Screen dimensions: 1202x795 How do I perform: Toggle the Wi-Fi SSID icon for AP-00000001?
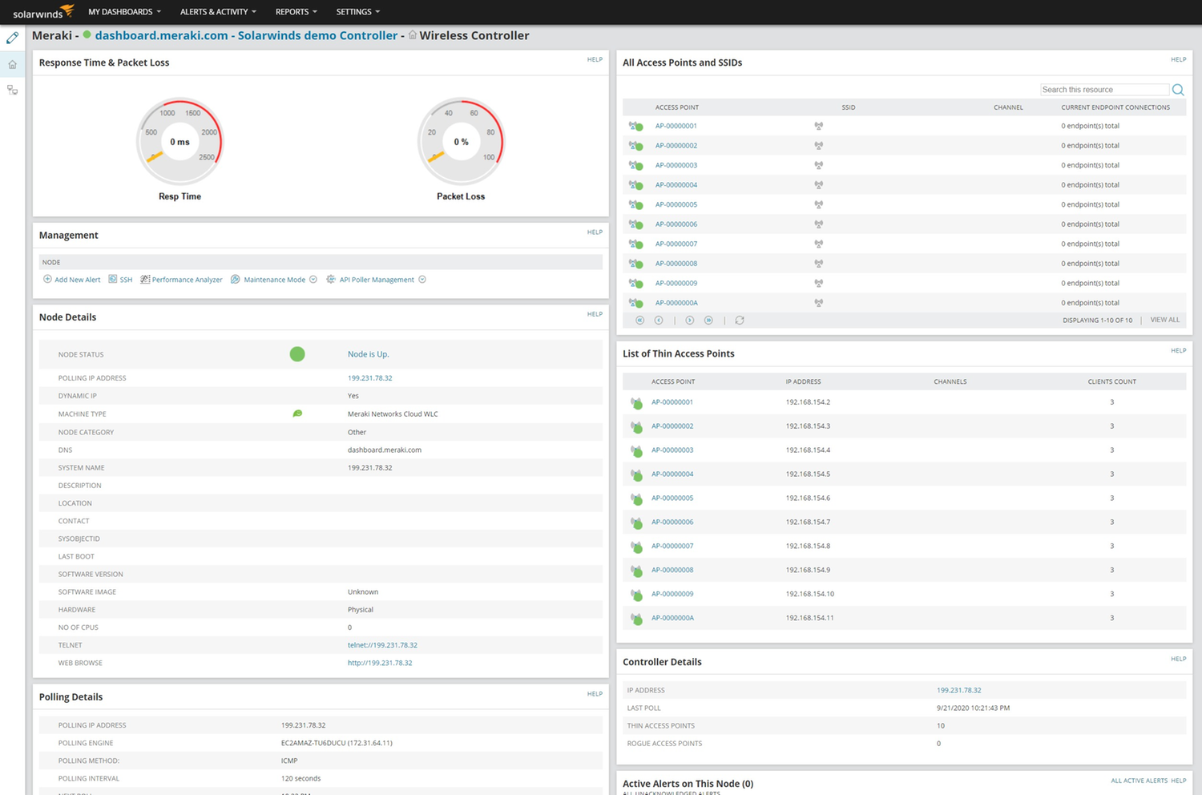[x=818, y=126]
